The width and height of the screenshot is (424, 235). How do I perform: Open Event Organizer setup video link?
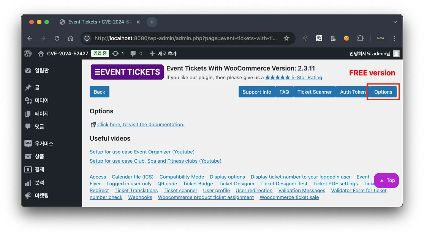[142, 152]
